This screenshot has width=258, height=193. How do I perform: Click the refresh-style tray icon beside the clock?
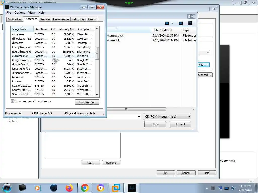[233, 188]
